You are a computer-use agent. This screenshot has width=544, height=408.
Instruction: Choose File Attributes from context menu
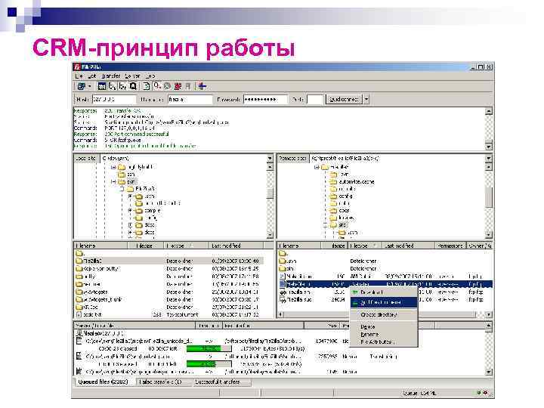383,342
